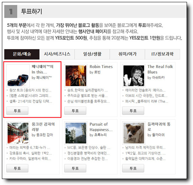Open post 원샷 토크:[용의자 X의 헌신...

tap(30, 90)
